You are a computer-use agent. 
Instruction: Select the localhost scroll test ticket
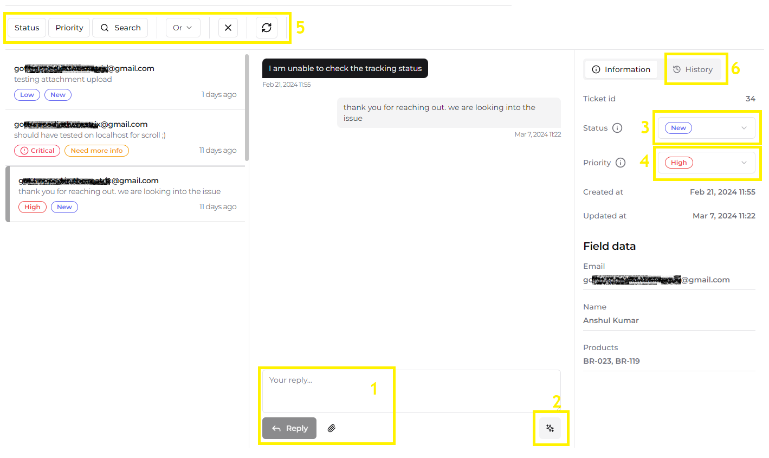(x=125, y=136)
